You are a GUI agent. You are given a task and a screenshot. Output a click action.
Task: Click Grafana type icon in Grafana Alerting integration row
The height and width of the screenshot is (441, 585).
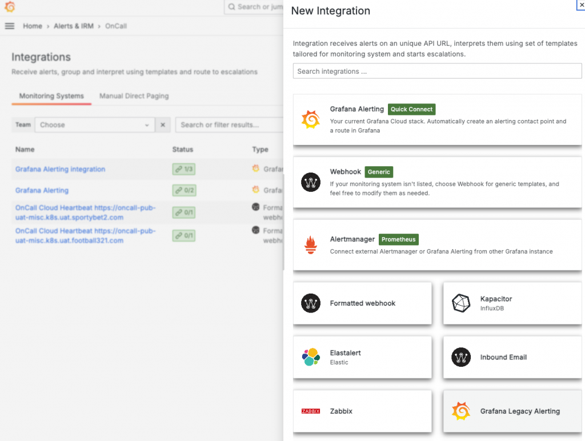click(255, 169)
